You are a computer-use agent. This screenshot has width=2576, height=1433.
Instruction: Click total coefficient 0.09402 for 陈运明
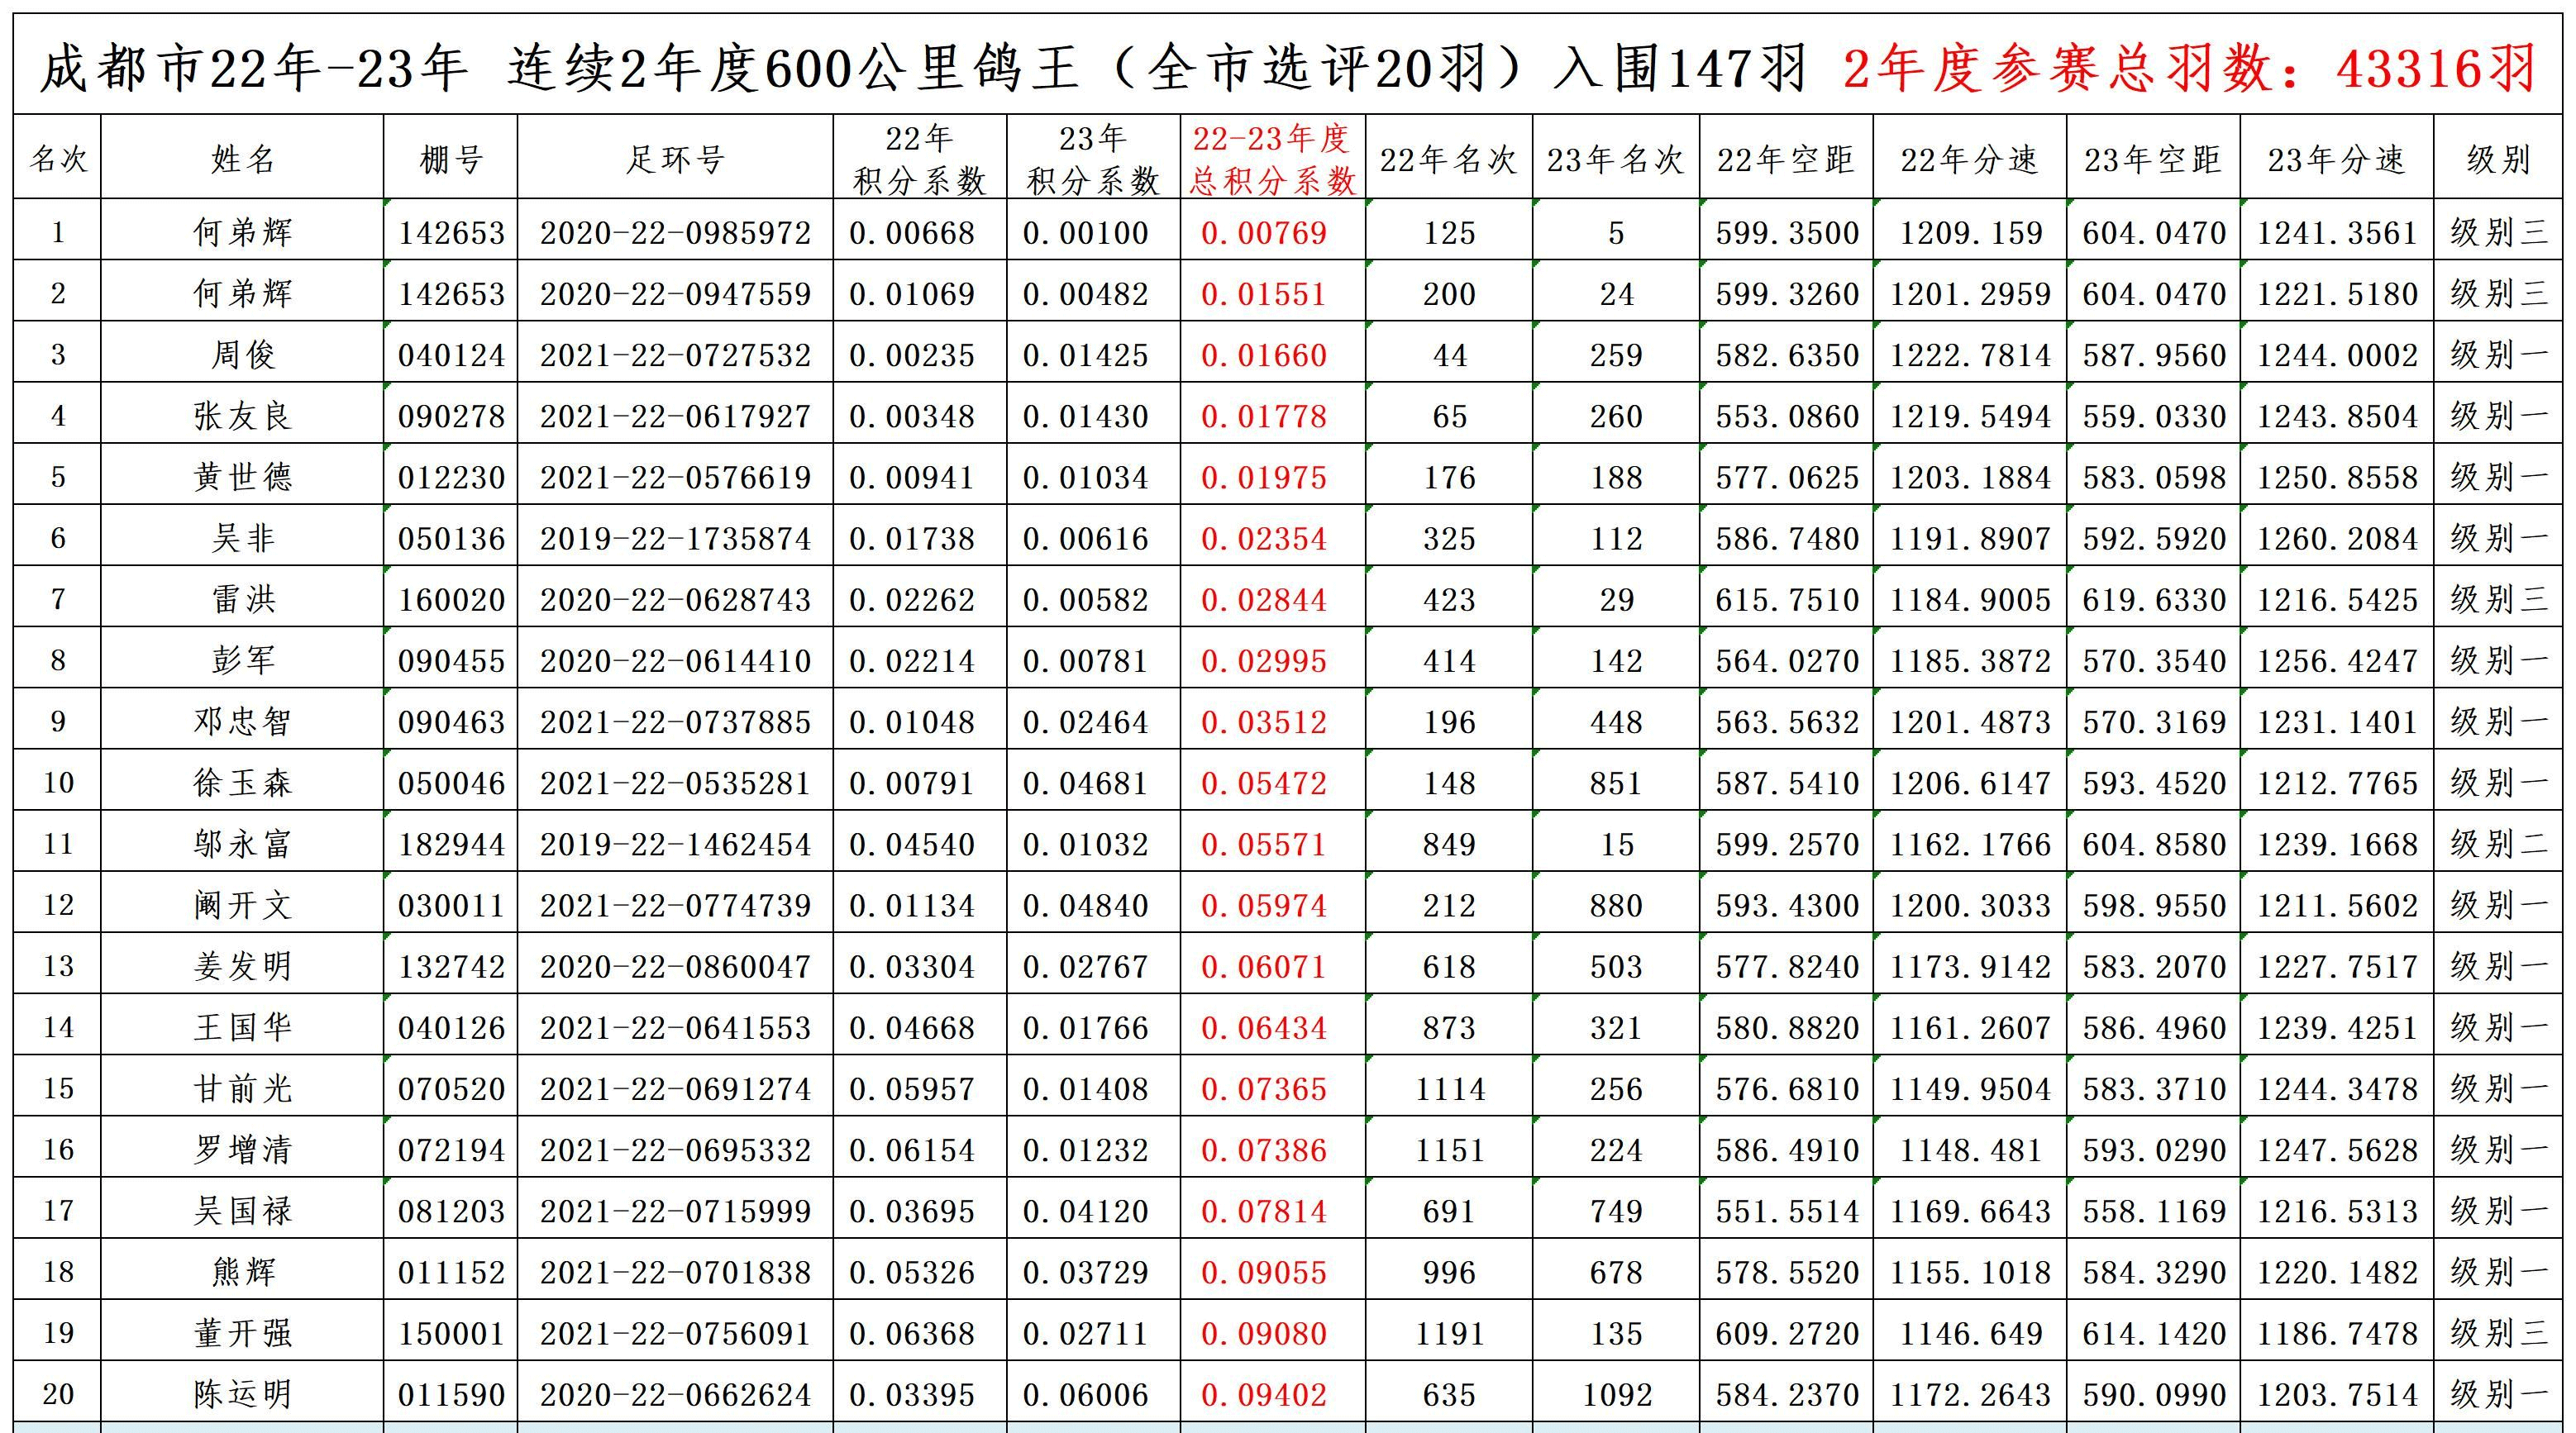(x=1264, y=1394)
